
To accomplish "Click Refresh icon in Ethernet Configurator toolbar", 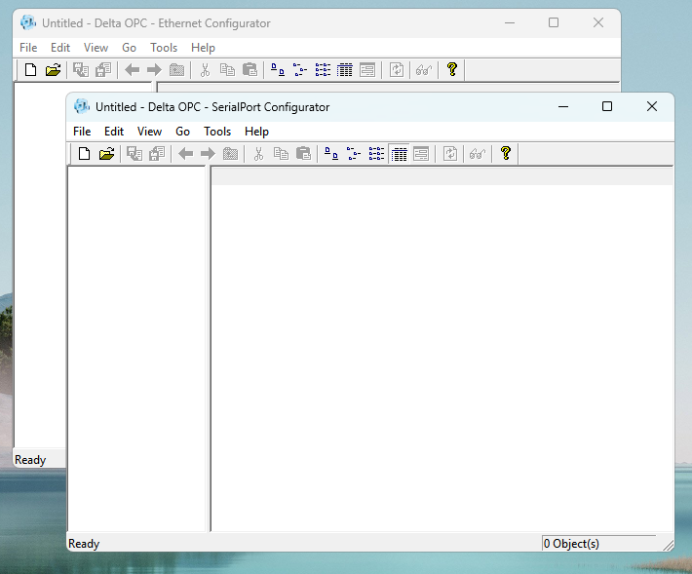I will pyautogui.click(x=397, y=70).
